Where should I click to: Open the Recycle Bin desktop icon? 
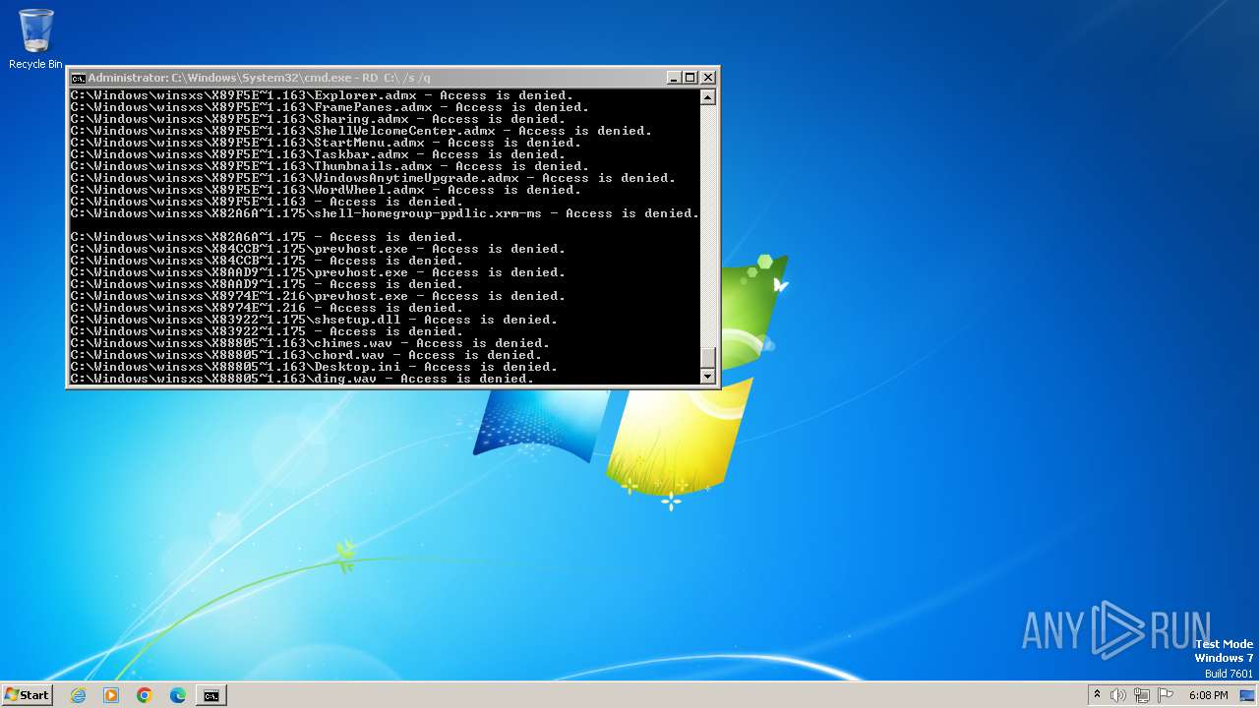tap(35, 39)
